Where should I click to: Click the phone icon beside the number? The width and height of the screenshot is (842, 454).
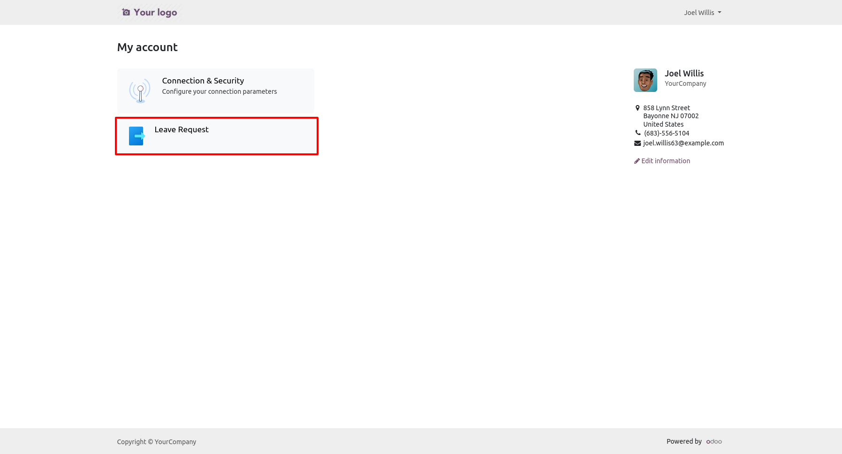(637, 133)
